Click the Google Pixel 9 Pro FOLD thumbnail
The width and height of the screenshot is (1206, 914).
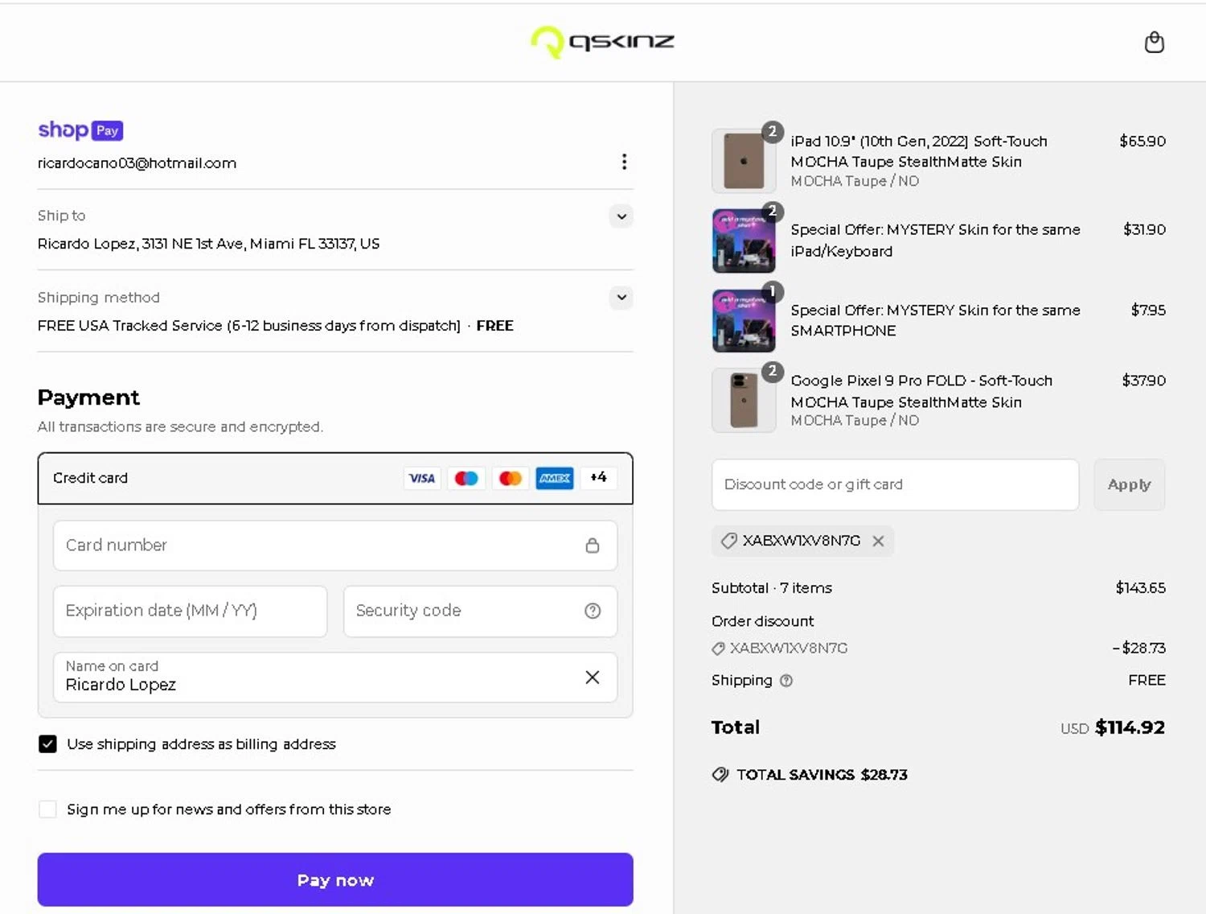point(744,400)
